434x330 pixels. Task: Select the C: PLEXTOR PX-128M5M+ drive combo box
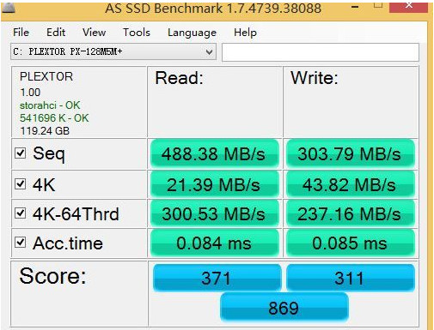pyautogui.click(x=113, y=51)
